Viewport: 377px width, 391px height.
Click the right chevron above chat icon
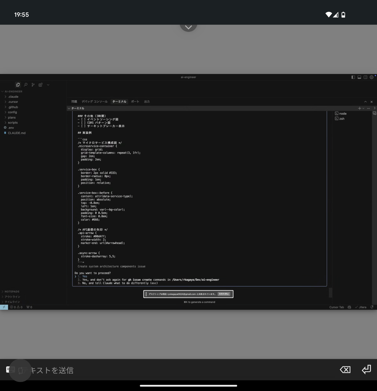[x=374, y=108]
